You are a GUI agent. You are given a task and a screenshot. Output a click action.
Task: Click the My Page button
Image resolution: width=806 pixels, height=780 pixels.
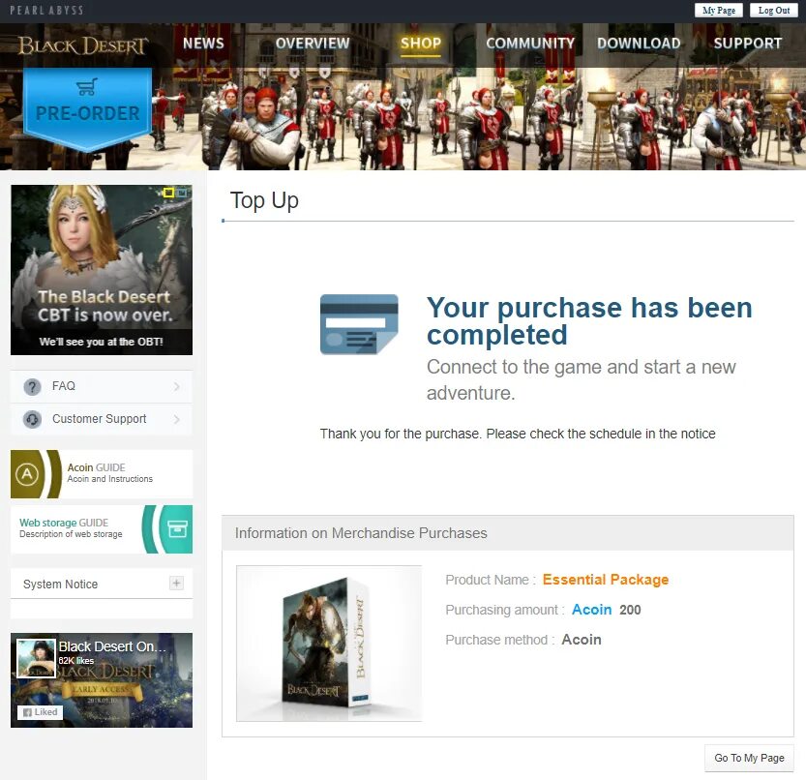(719, 11)
